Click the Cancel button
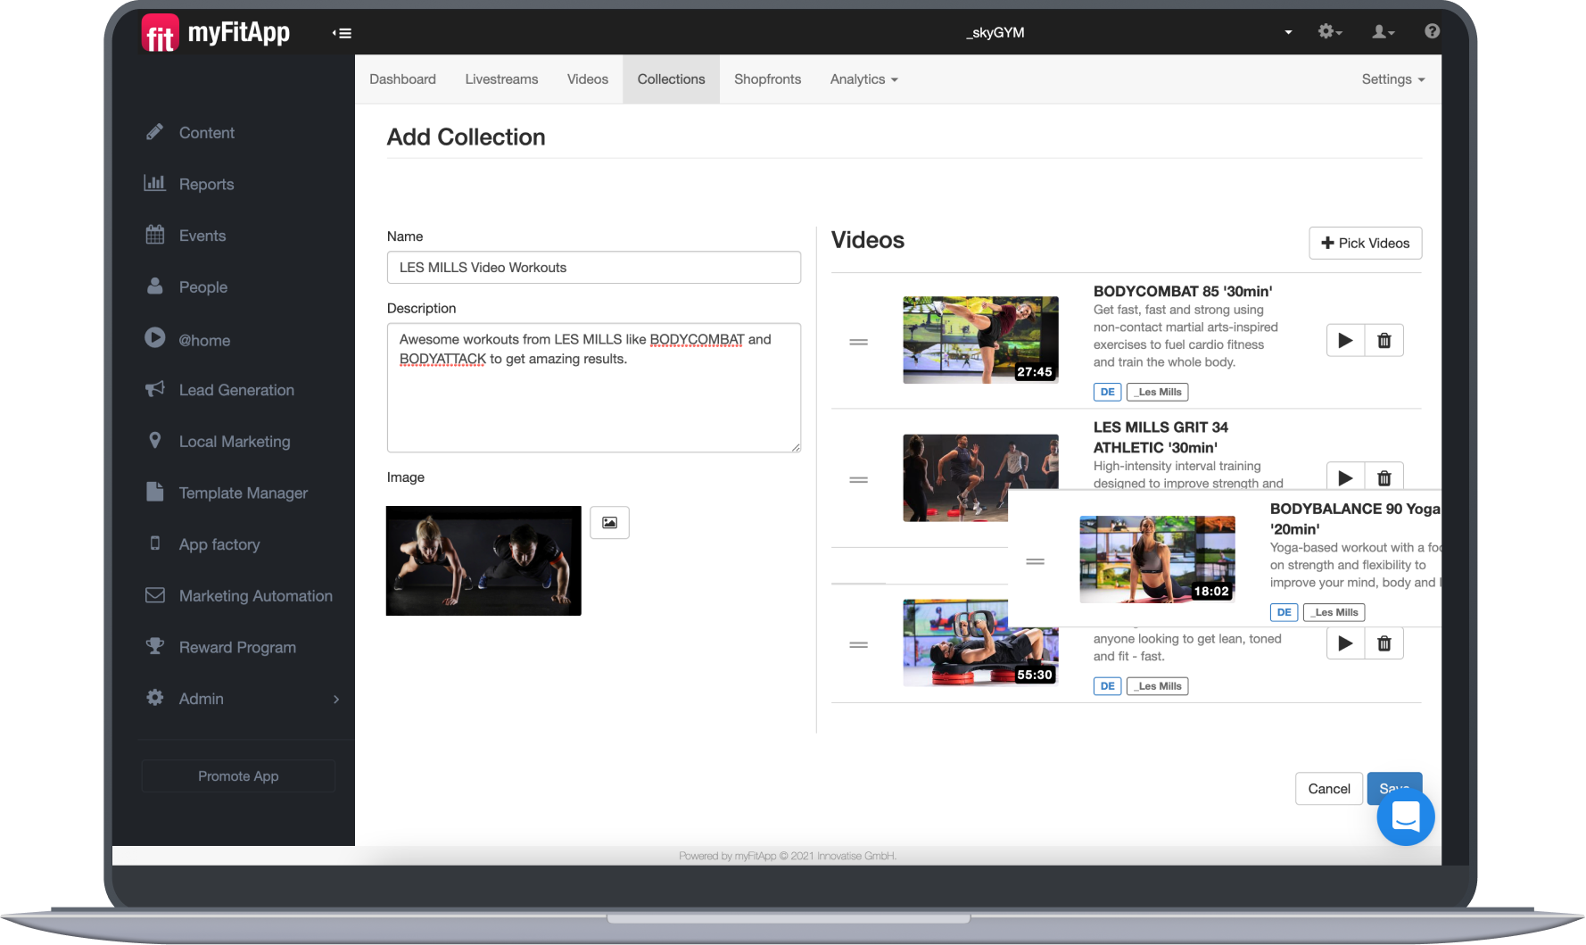 (x=1329, y=789)
